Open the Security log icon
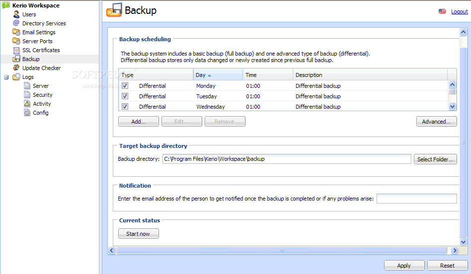The width and height of the screenshot is (471, 274). coord(27,95)
